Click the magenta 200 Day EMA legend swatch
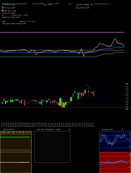The height and width of the screenshot is (173, 131). 3,10
